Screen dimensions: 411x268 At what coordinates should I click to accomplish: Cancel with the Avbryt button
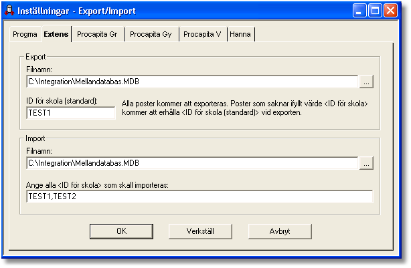pyautogui.click(x=280, y=231)
